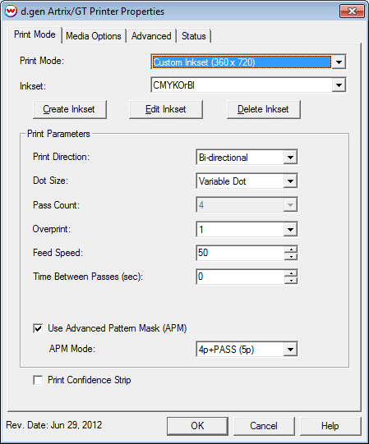The height and width of the screenshot is (444, 369).
Task: Click the Delete Inkset button
Action: point(263,109)
